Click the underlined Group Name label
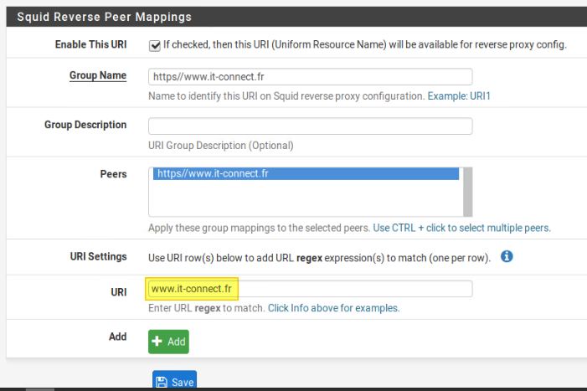The height and width of the screenshot is (391, 587). [x=98, y=75]
